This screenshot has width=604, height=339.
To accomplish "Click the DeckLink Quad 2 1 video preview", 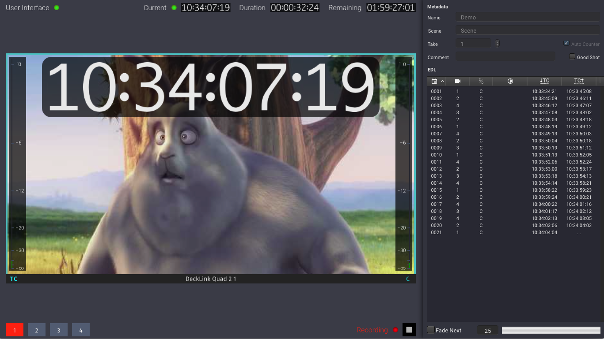I will (x=211, y=164).
